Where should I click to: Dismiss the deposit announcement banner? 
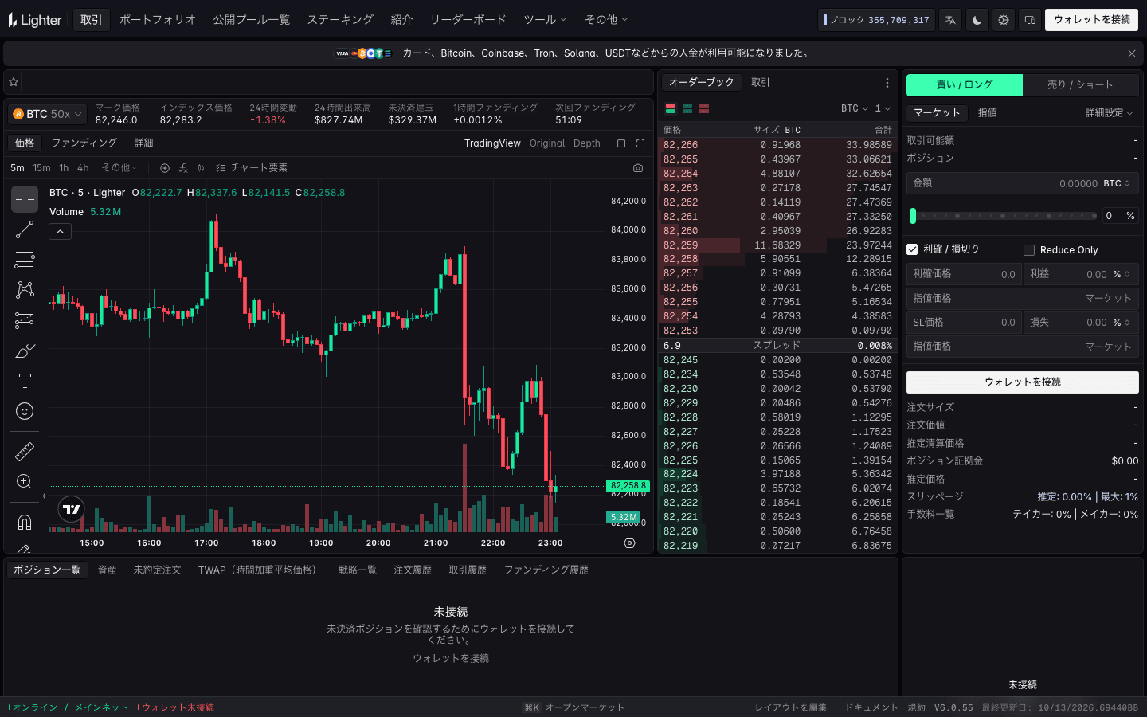(1132, 53)
